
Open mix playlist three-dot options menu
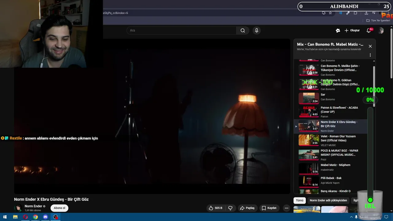370,55
